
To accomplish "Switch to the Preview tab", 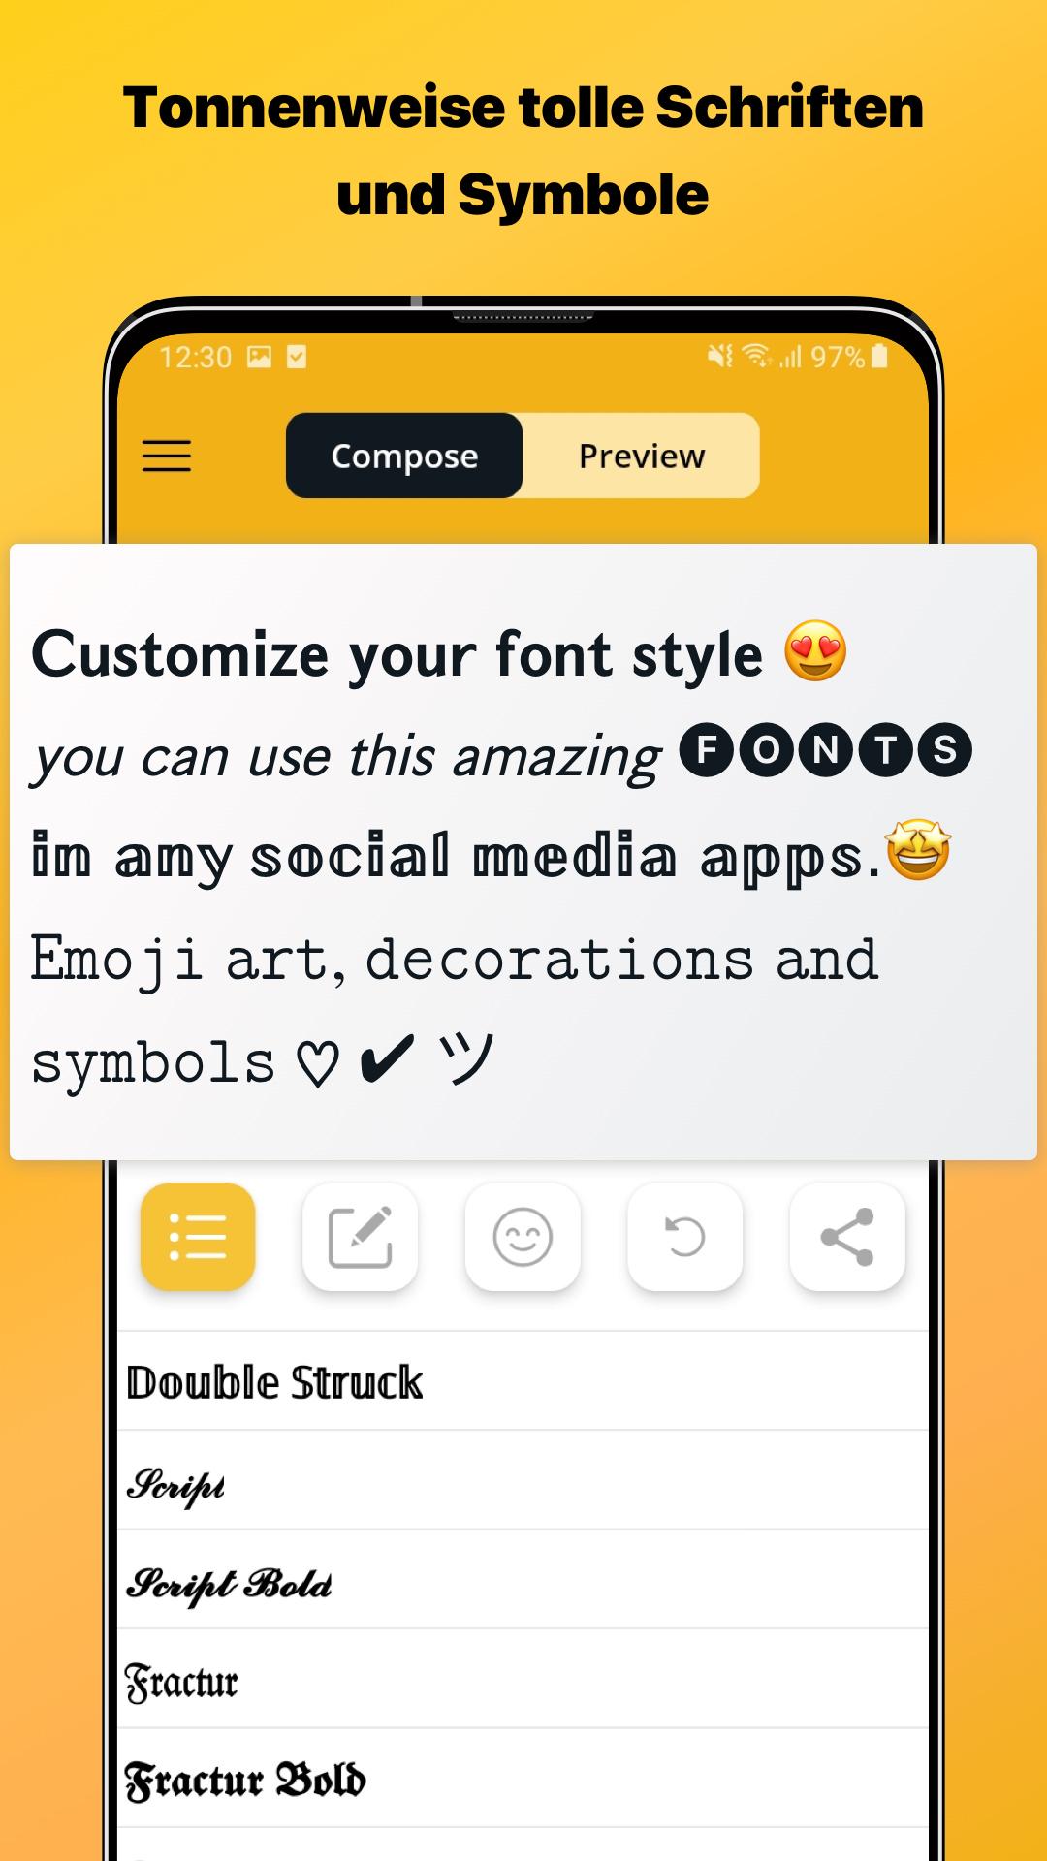I will pyautogui.click(x=641, y=456).
